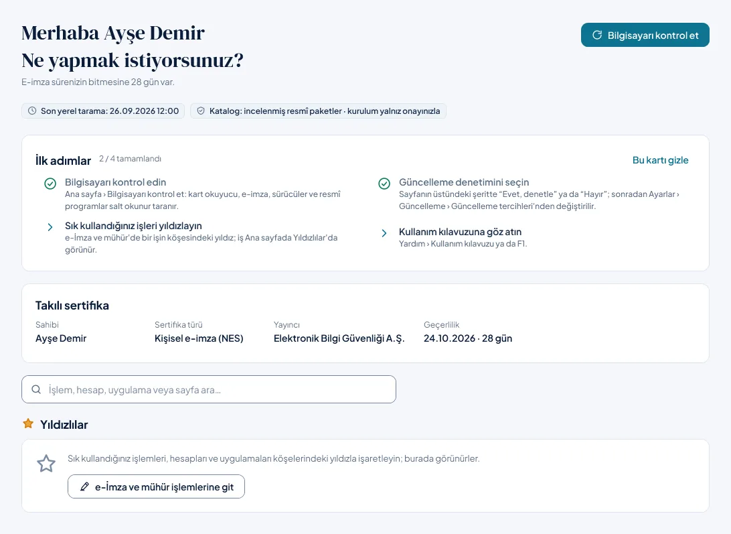
Task: Click the pencil icon in e-İmza ve mühür button
Action: [x=84, y=486]
